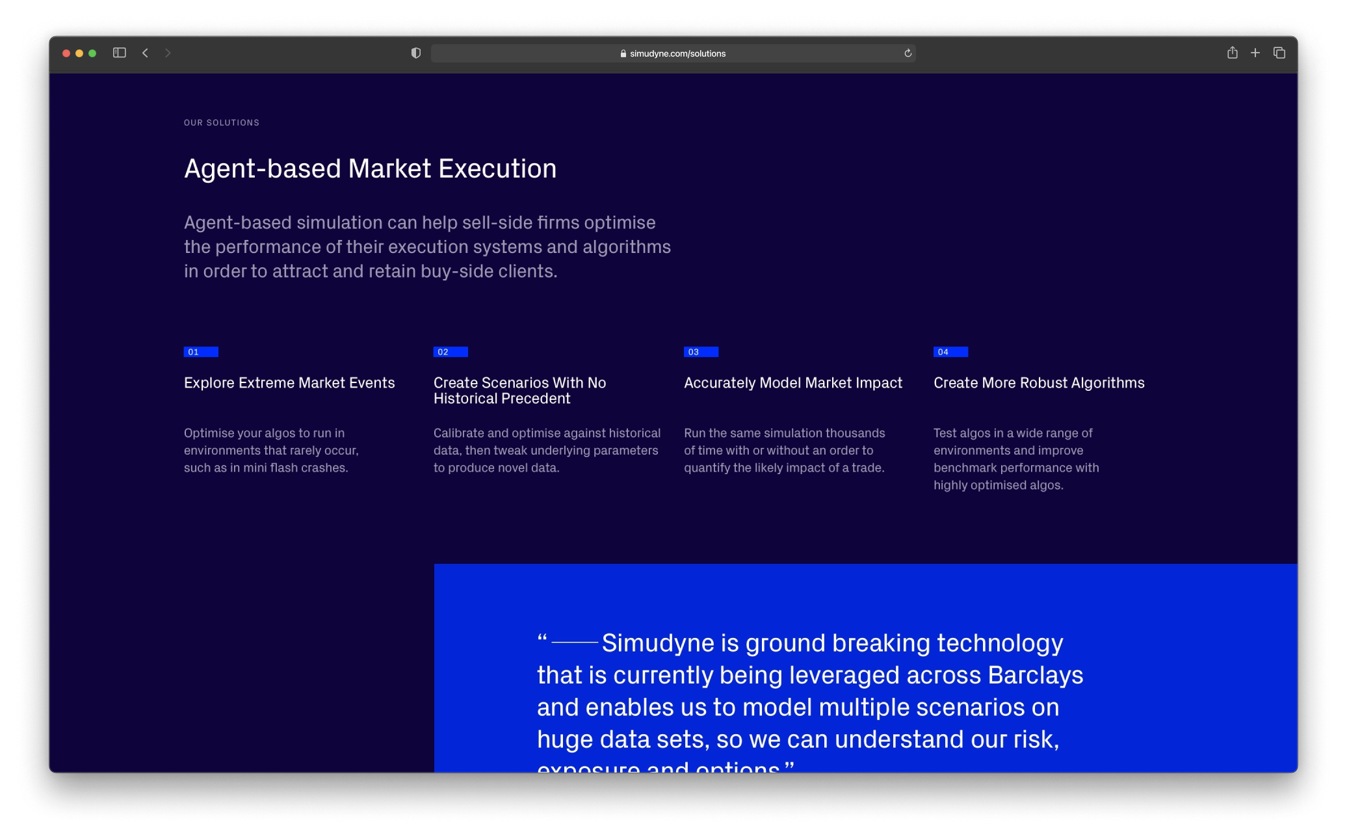Viewport: 1347px width, 835px height.
Task: Close the Safari window
Action: 66,53
